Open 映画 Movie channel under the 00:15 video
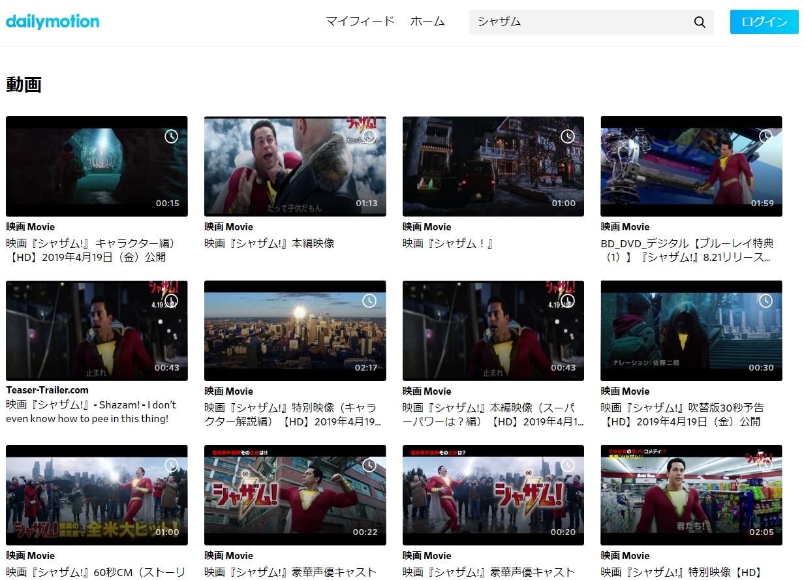This screenshot has height=580, width=804. point(30,227)
